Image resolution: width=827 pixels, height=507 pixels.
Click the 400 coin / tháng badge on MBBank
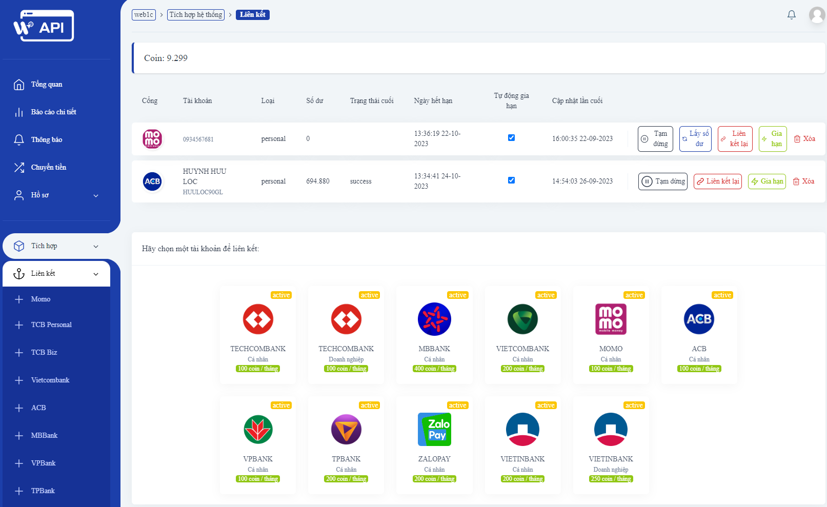click(x=434, y=369)
